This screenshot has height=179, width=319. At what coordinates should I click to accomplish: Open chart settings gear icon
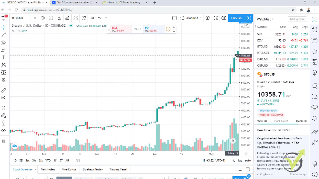tap(208, 18)
